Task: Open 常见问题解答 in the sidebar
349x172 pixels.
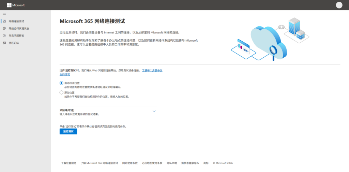Action: pos(16,35)
